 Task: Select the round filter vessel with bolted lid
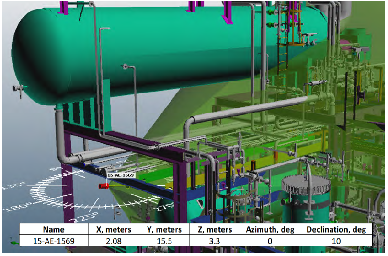tap(306, 198)
